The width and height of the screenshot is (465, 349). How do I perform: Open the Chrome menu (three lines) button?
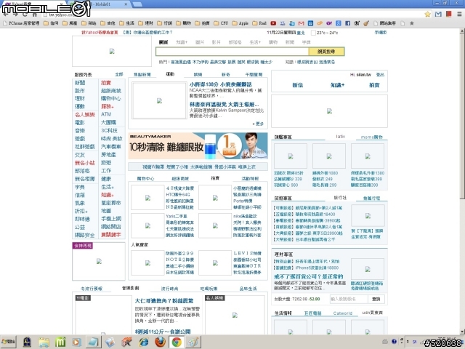(459, 14)
